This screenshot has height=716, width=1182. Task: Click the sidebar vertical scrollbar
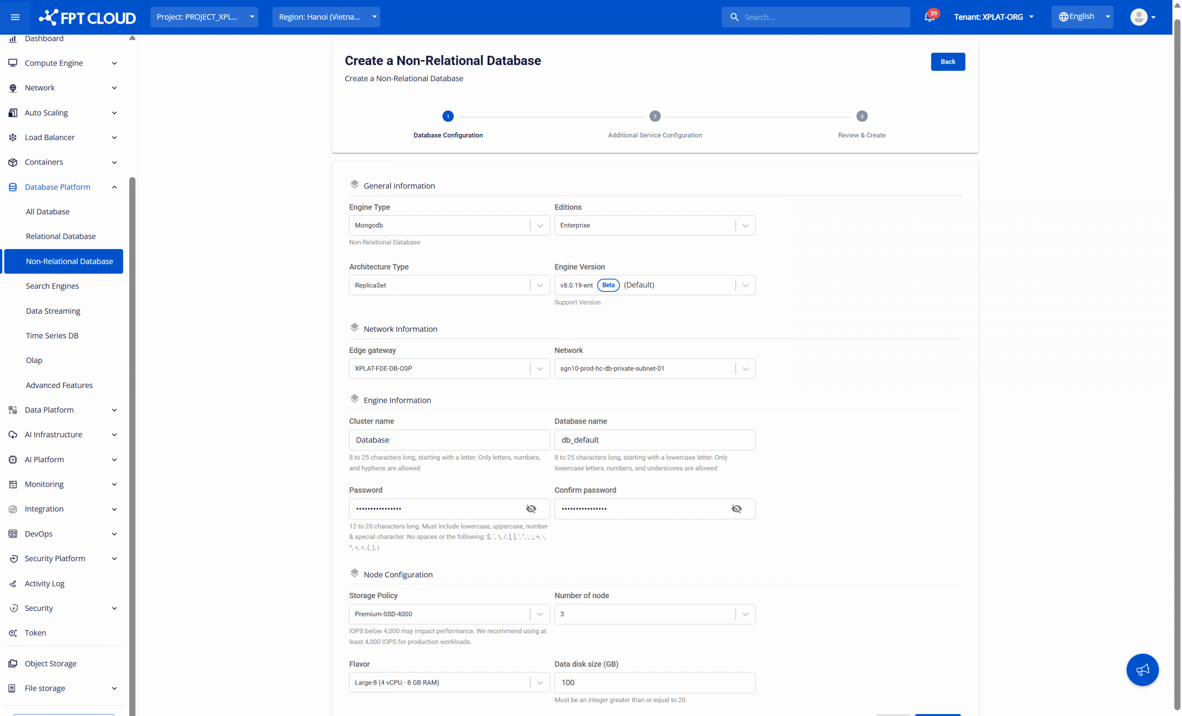(132, 432)
